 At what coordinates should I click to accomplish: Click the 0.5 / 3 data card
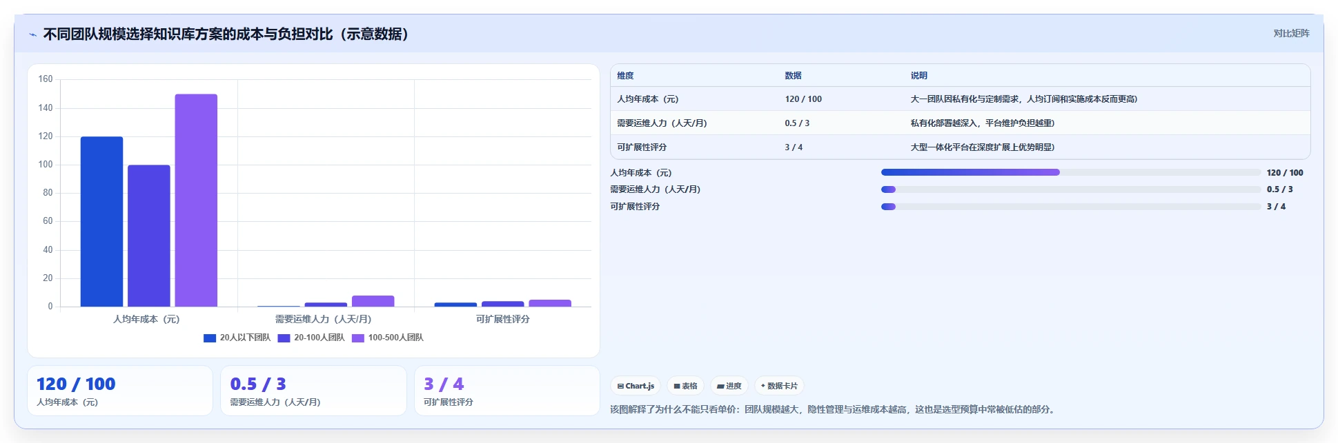point(313,391)
